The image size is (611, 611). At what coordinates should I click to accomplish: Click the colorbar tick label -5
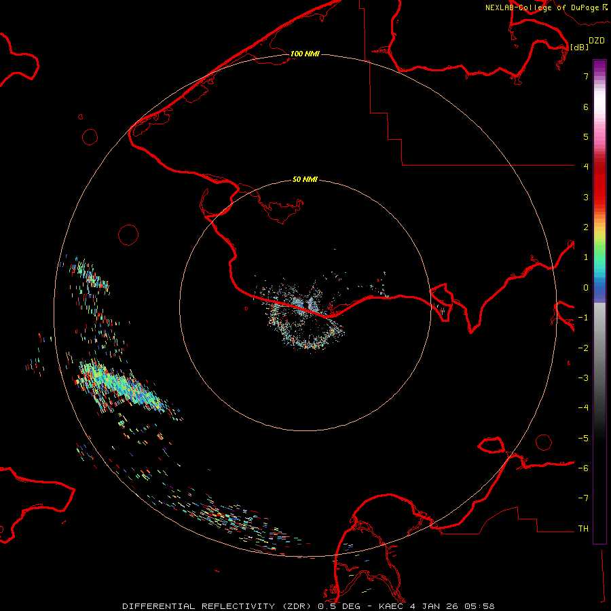[583, 439]
